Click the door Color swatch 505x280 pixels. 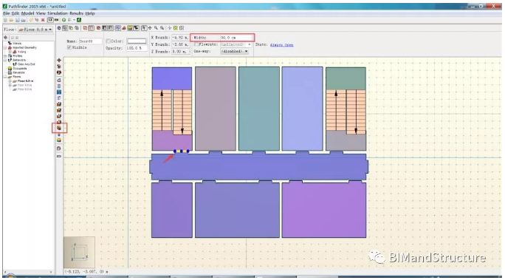tap(137, 41)
